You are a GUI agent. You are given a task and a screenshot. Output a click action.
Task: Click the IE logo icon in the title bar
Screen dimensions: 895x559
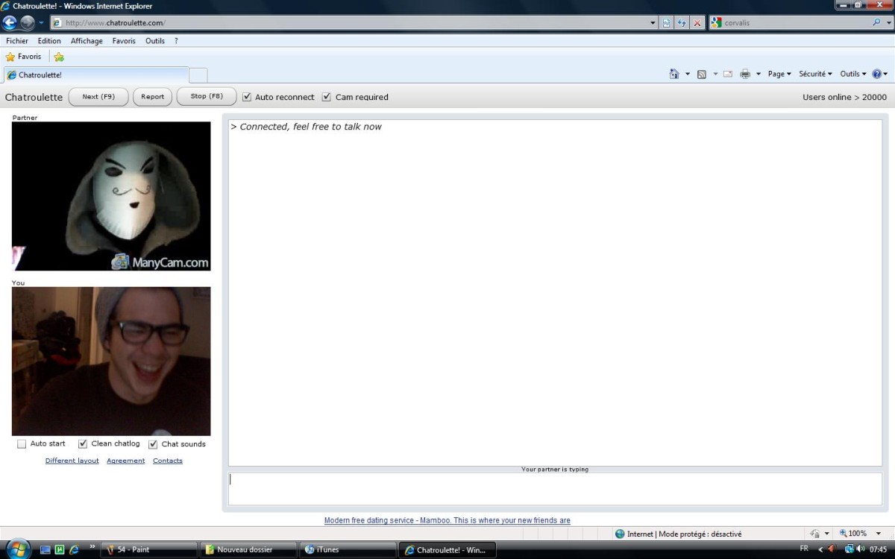coord(6,6)
